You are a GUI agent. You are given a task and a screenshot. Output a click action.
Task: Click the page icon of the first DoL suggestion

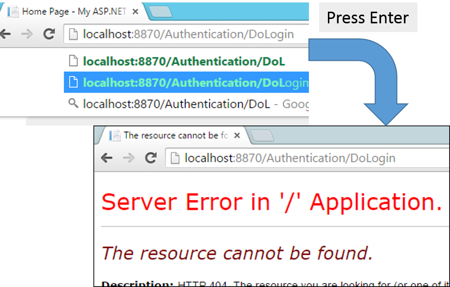click(x=73, y=61)
